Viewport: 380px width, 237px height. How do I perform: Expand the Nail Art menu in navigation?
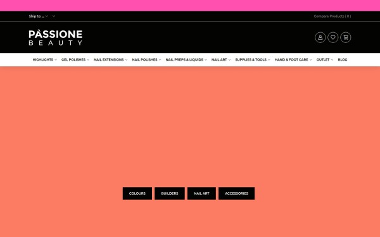pos(221,59)
